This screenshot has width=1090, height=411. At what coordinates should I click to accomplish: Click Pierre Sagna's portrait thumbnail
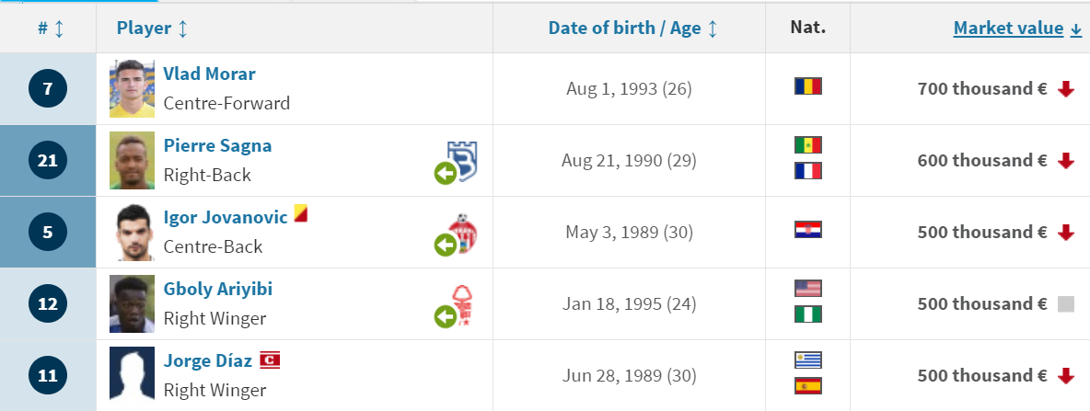pos(132,160)
